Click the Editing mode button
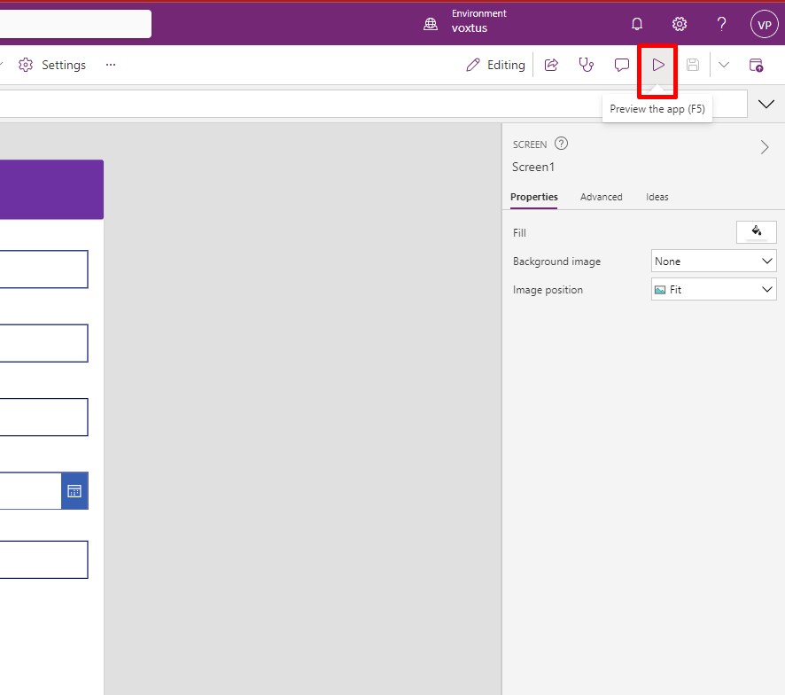785x695 pixels. 495,65
